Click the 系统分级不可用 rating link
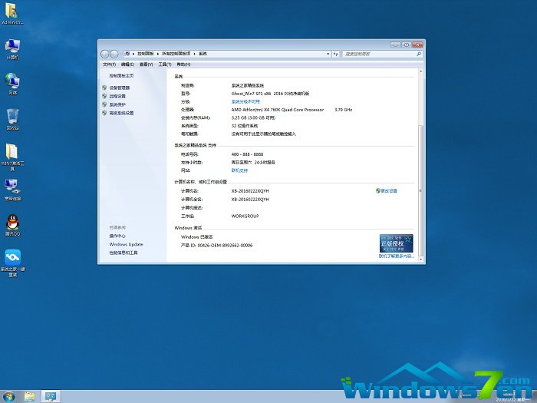This screenshot has width=537, height=403. pyautogui.click(x=245, y=102)
